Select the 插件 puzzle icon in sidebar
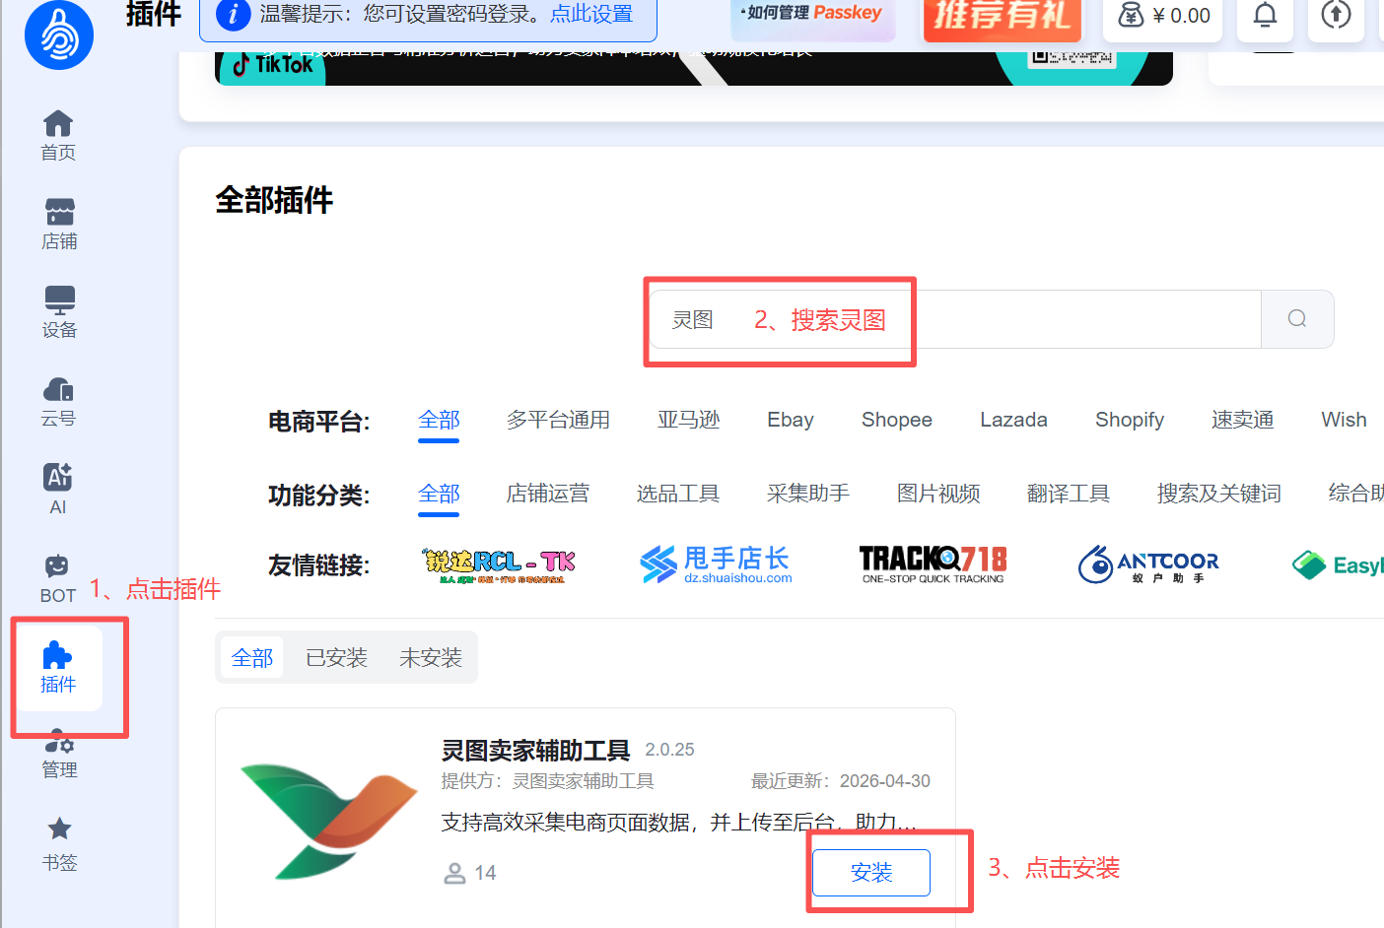Viewport: 1384px width, 928px height. [x=58, y=655]
